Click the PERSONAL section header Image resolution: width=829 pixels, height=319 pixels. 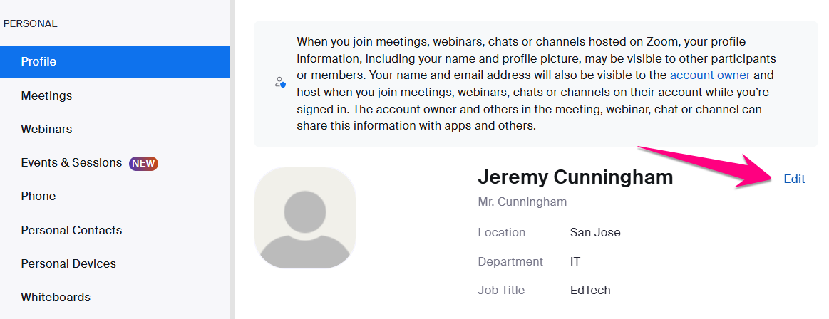30,23
